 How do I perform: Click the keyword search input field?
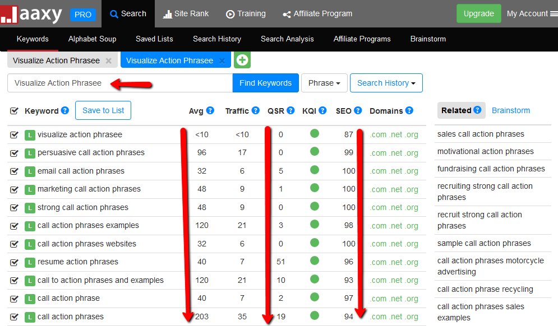click(x=120, y=83)
